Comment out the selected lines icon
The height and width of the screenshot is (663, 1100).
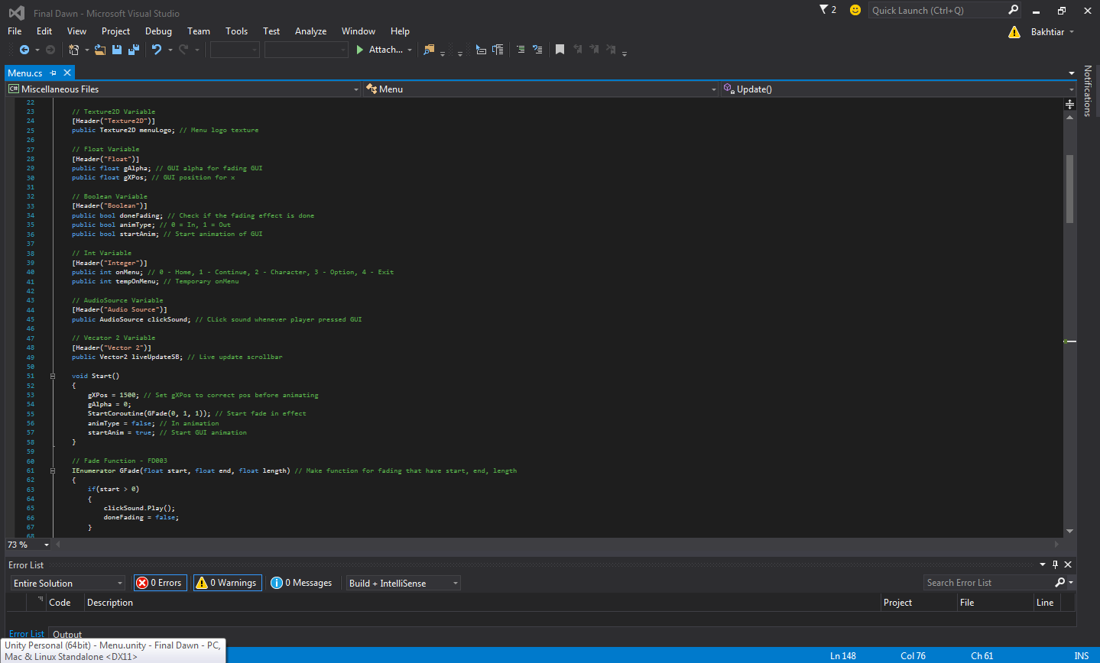click(521, 50)
